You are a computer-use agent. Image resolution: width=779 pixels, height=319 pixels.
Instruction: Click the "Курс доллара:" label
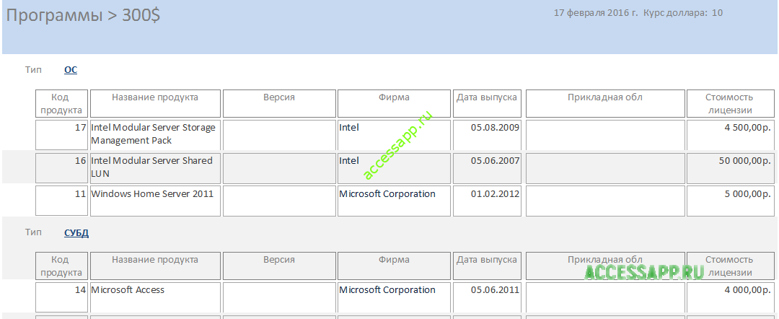(675, 13)
